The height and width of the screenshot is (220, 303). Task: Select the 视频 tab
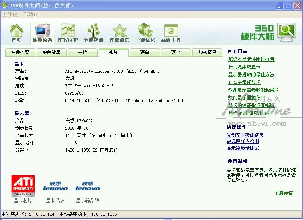pos(114,52)
